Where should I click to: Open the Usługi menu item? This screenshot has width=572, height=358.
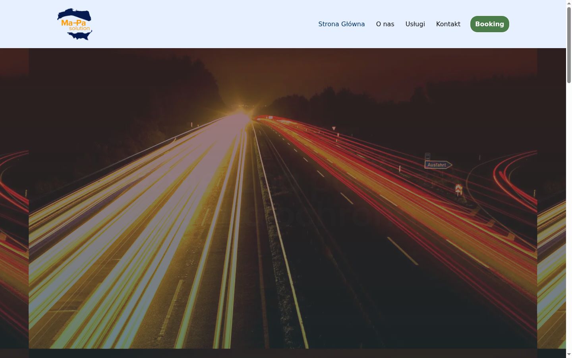click(x=415, y=24)
